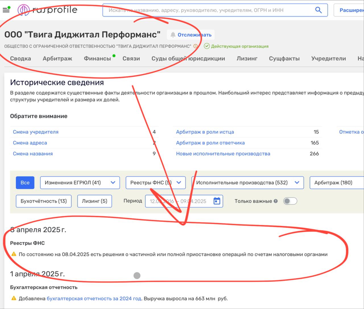Screen dimensions: 364x309
Task: Open the бухгалтерская отчетность за 2024 год link
Action: click(94, 298)
